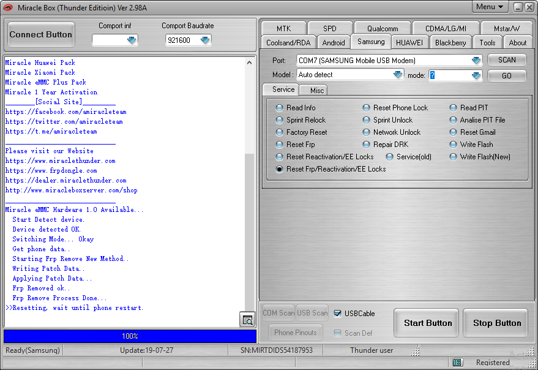Click the https://www.miraclethunder.com log link
This screenshot has width=538, height=370.
tap(61, 160)
